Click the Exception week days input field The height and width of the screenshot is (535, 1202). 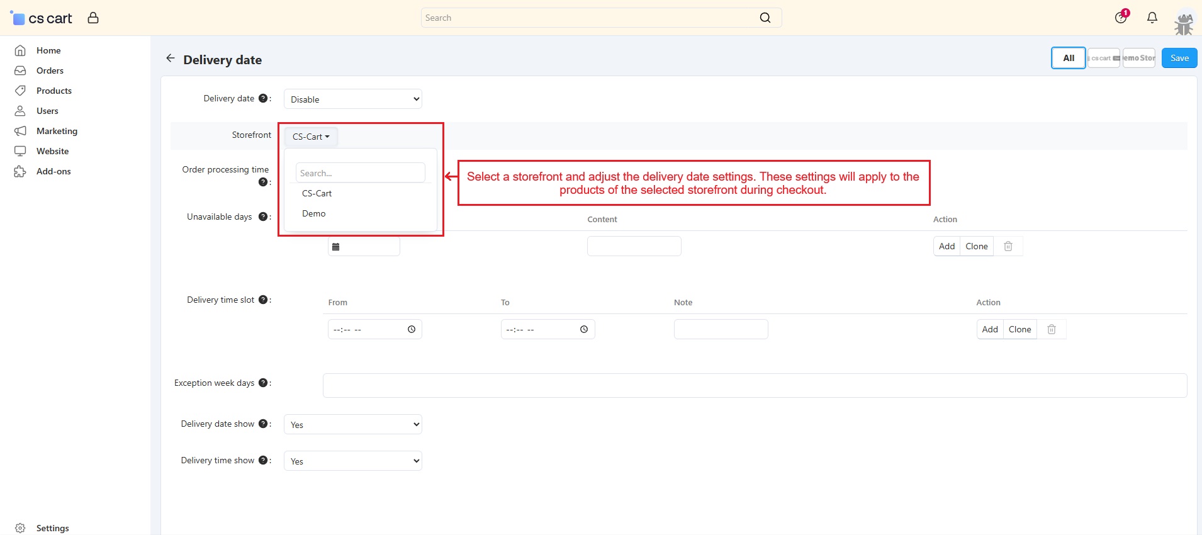[754, 385]
